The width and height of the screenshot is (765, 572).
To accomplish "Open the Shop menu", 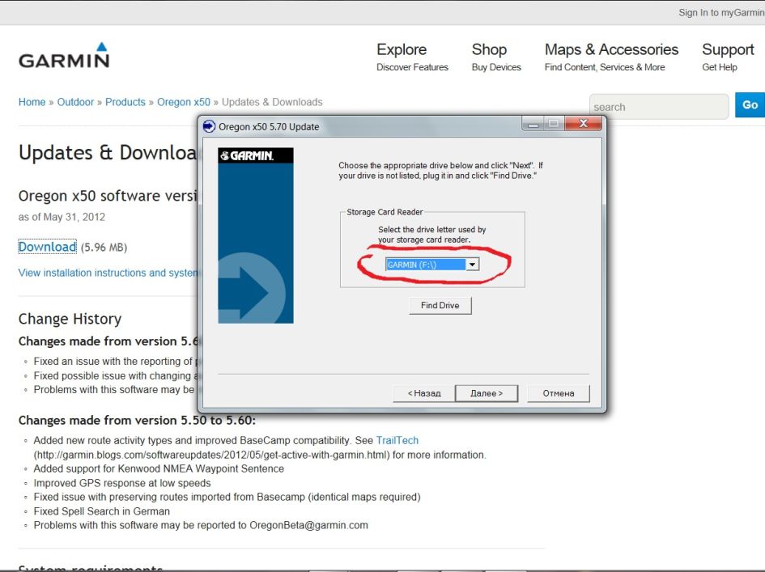I will 489,50.
